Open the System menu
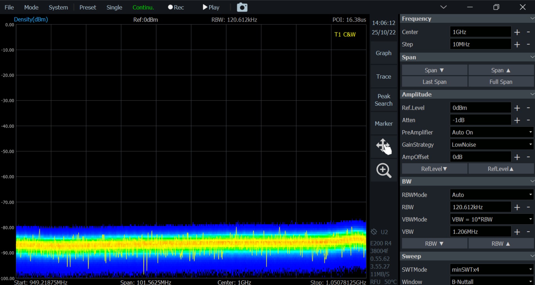This screenshot has height=285, width=535. 58,7
